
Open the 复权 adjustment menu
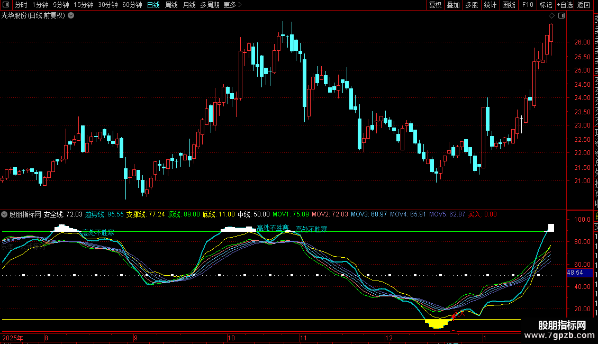pyautogui.click(x=435, y=5)
